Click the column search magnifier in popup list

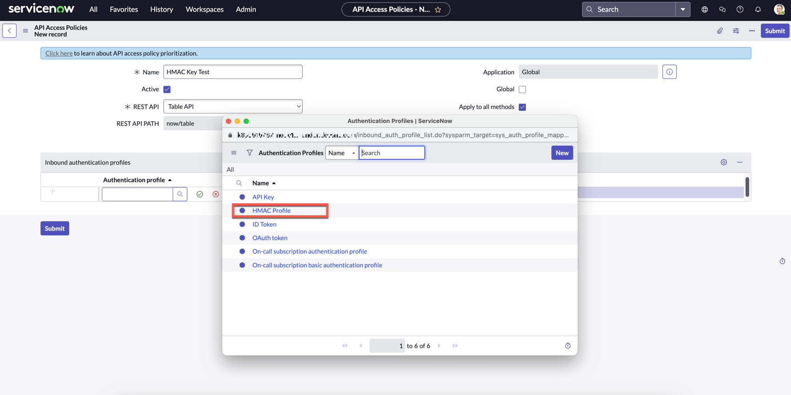click(x=239, y=183)
